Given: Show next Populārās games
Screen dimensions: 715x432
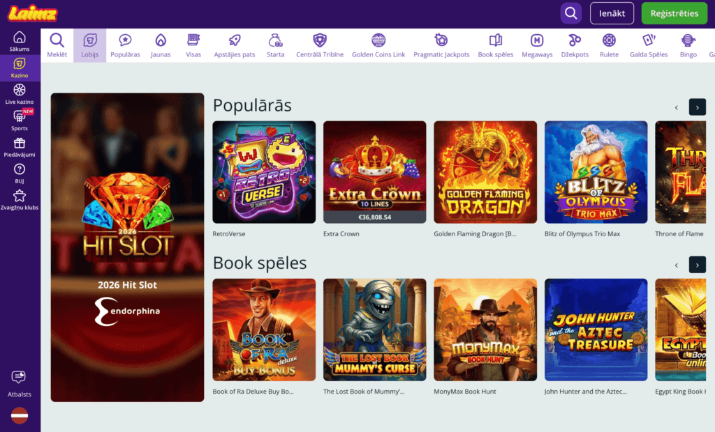Looking at the screenshot, I should coord(698,107).
